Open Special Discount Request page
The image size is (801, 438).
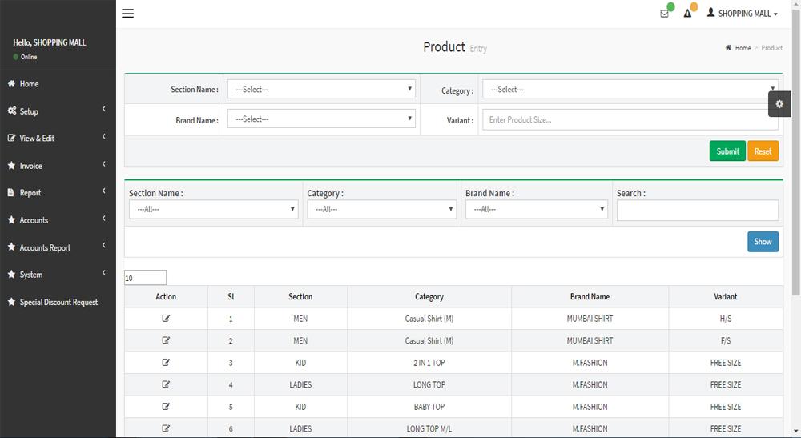click(x=58, y=302)
